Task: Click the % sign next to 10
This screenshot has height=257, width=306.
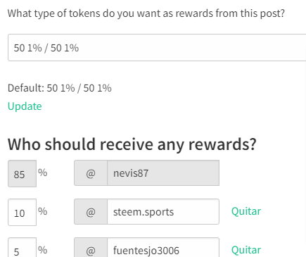Action: coord(43,211)
